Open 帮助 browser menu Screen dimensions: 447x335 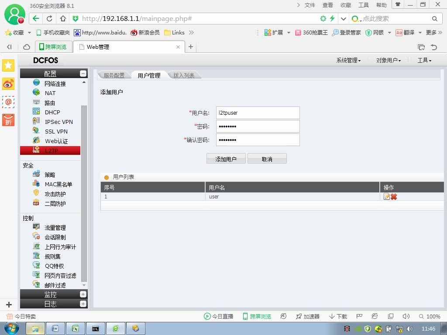(381, 5)
